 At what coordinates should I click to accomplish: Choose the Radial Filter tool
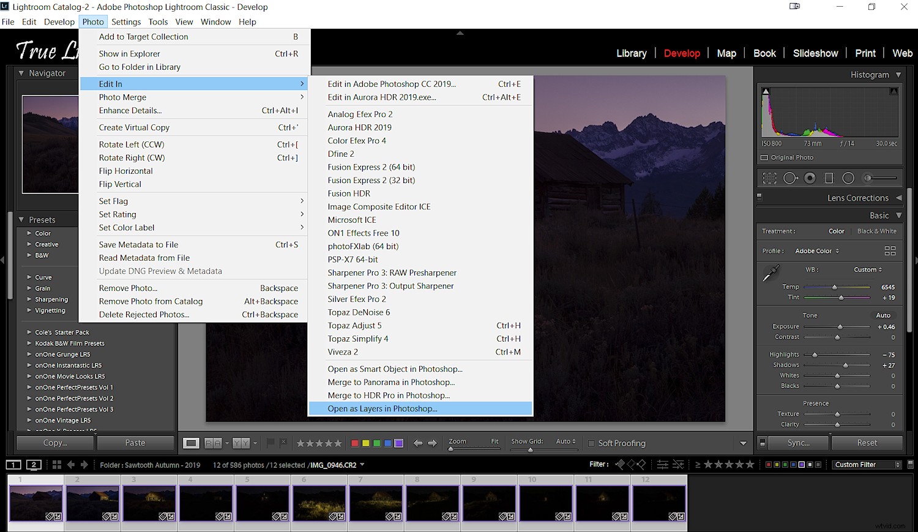(x=848, y=178)
